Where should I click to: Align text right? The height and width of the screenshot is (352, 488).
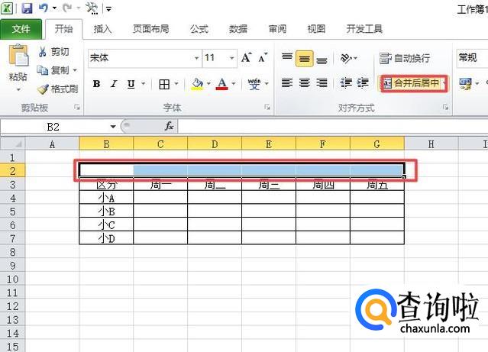pos(322,82)
